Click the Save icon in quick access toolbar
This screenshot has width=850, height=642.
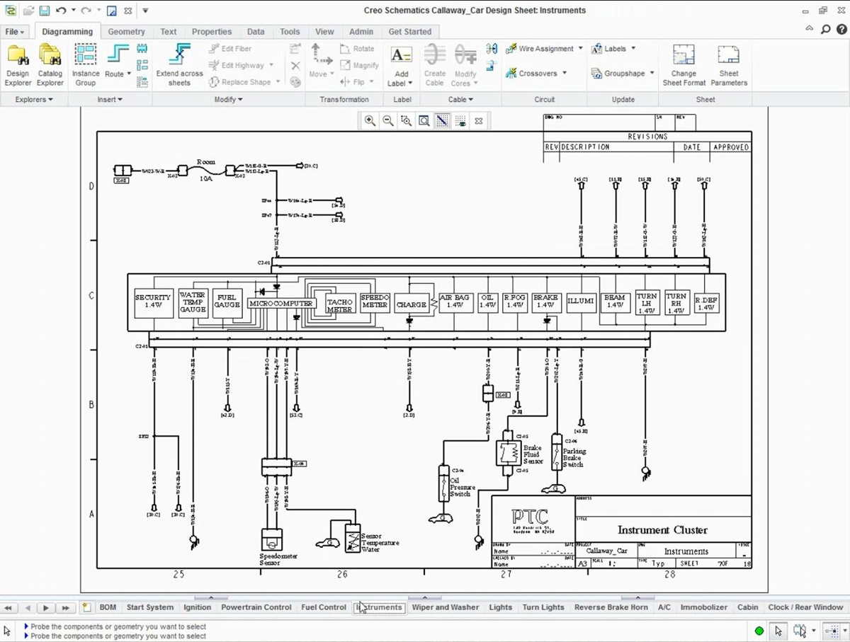44,11
